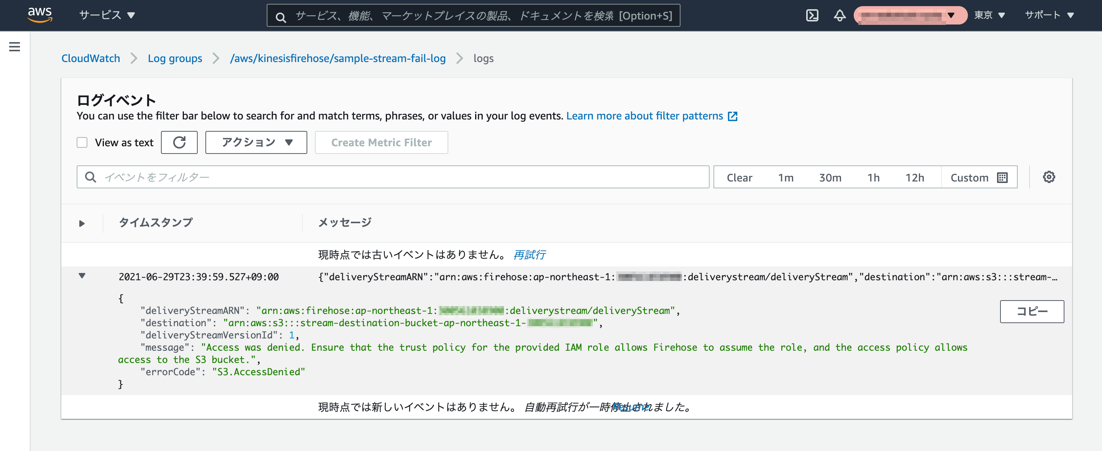Image resolution: width=1102 pixels, height=451 pixels.
Task: Expand all rows via header triangle
Action: tap(82, 223)
